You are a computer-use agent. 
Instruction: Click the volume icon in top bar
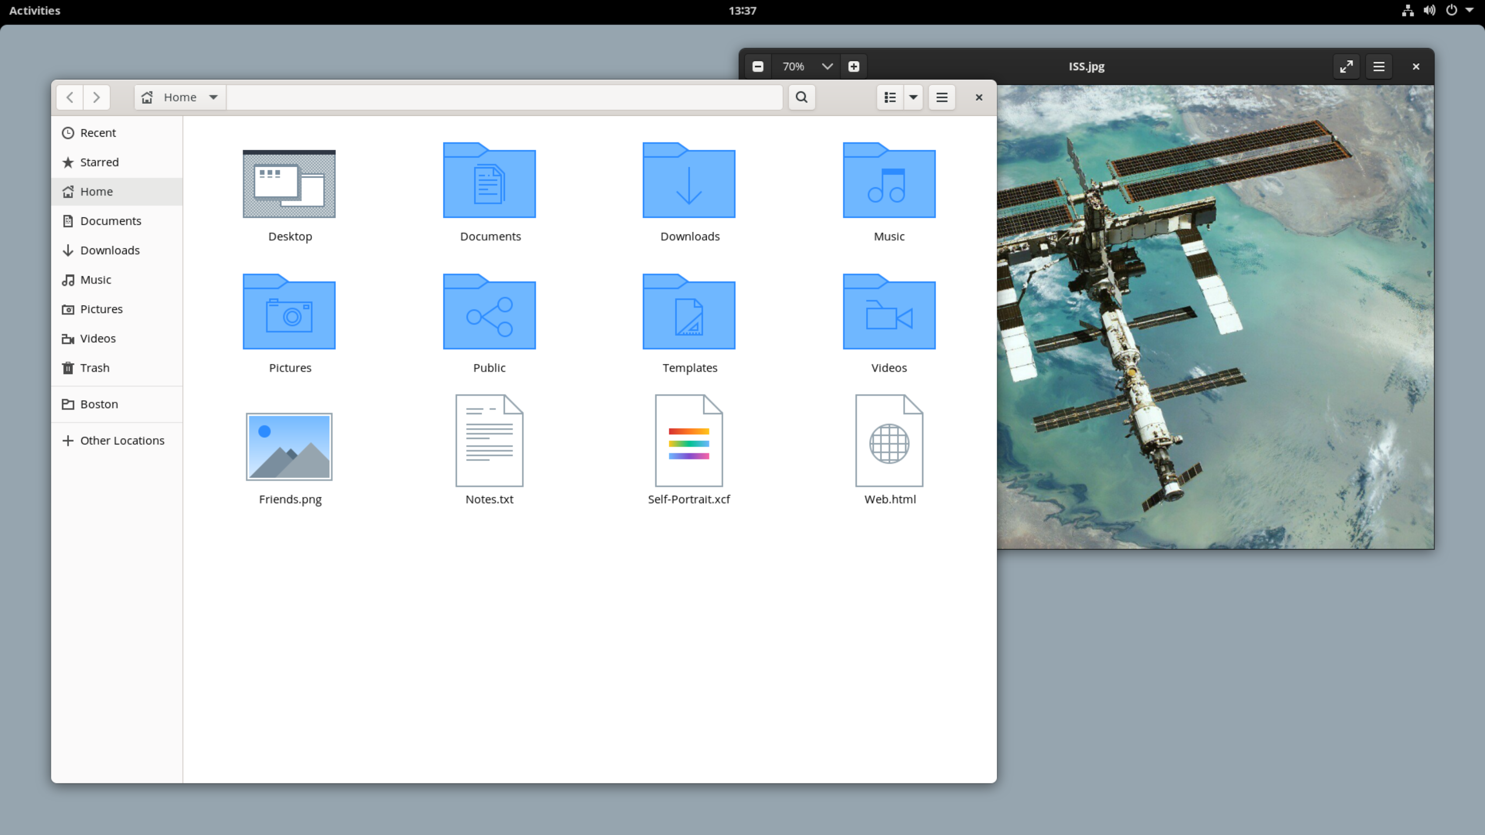[x=1430, y=10]
